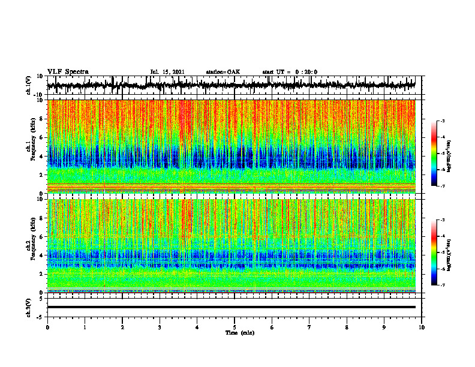Image resolution: width=475 pixels, height=367 pixels.
Task: Click the "-3" label on ch.1 colorbar
Action: coord(443,121)
